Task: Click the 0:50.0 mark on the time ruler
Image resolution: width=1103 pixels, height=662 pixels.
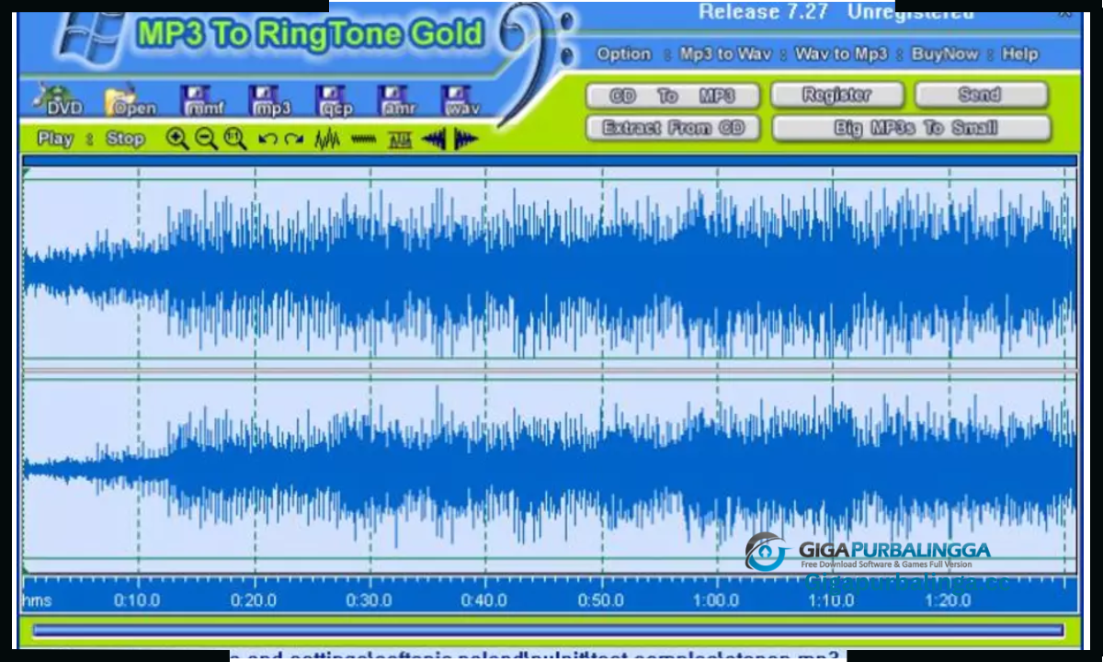Action: point(600,600)
